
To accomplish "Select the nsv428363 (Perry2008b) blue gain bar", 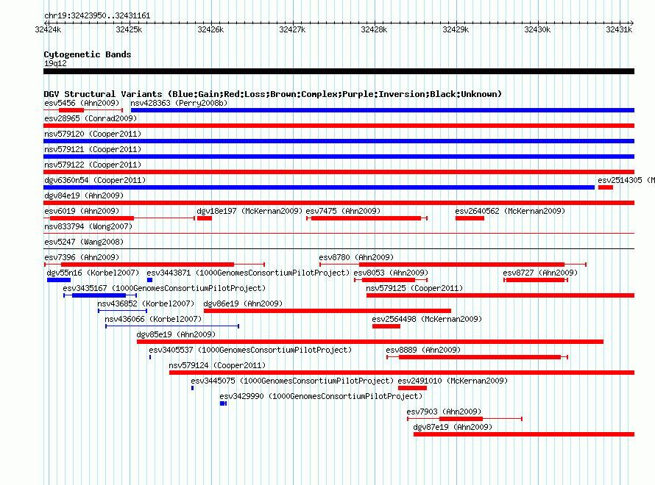I will click(x=383, y=110).
